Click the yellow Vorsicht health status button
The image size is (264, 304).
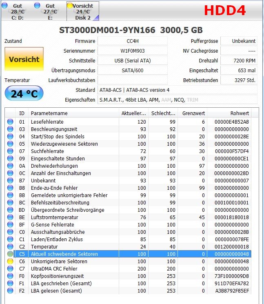(24, 59)
